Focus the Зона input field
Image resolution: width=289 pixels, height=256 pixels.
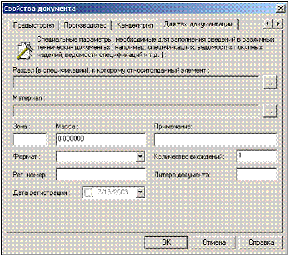pyautogui.click(x=30, y=140)
